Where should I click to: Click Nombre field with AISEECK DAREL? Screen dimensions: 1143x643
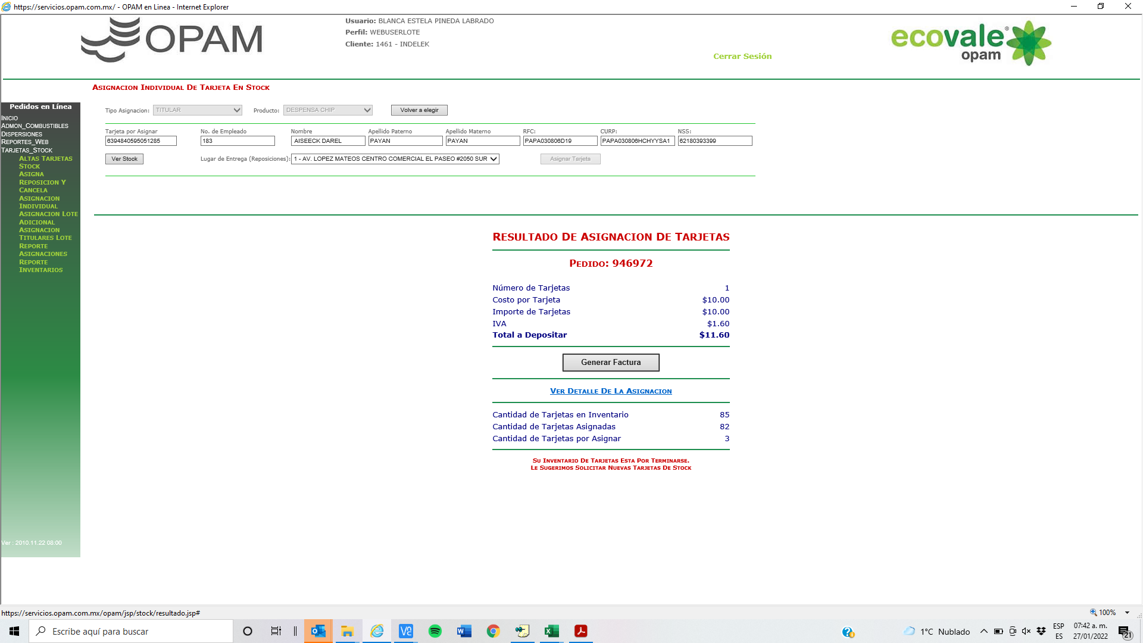[x=328, y=141]
